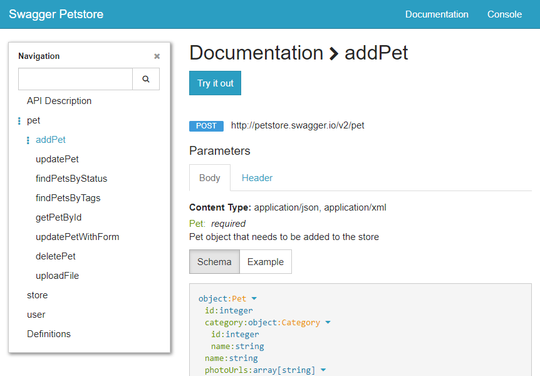Focus the Navigation search input field

(75, 79)
